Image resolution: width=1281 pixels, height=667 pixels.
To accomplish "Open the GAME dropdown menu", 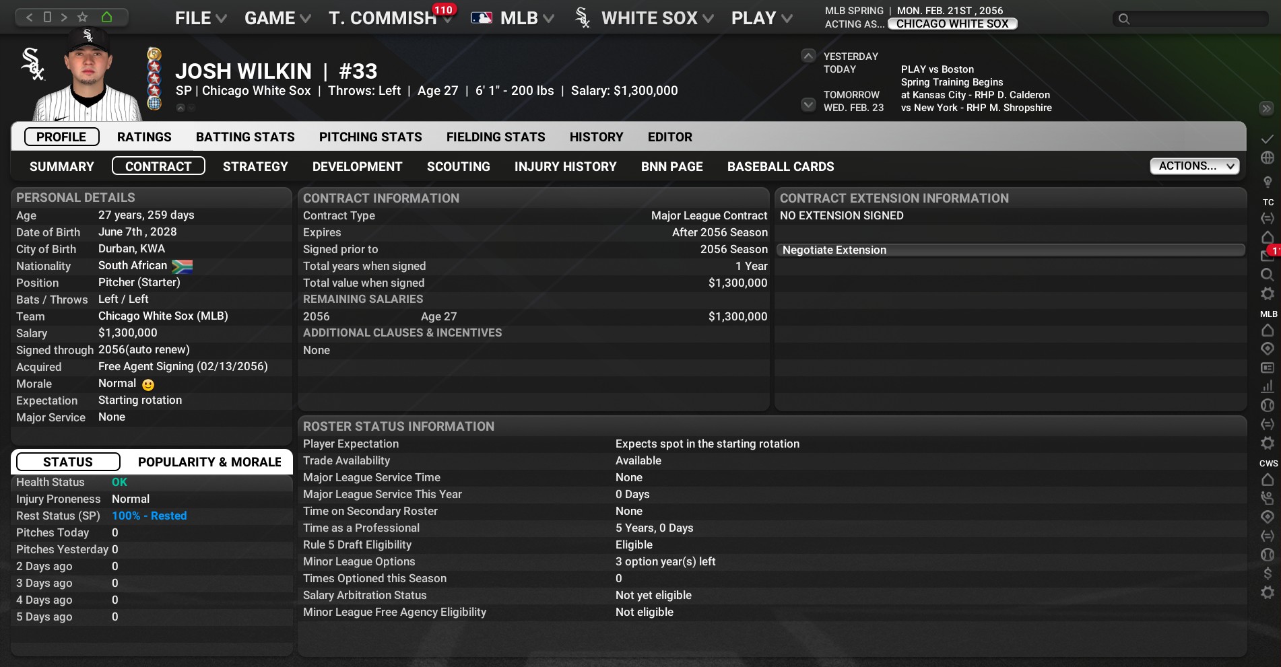I will pyautogui.click(x=277, y=18).
